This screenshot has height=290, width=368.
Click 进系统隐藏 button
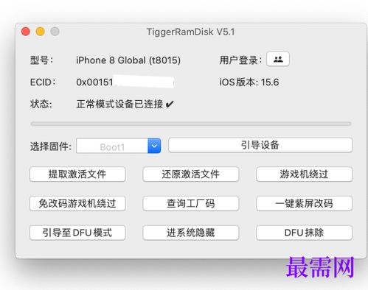click(x=190, y=233)
